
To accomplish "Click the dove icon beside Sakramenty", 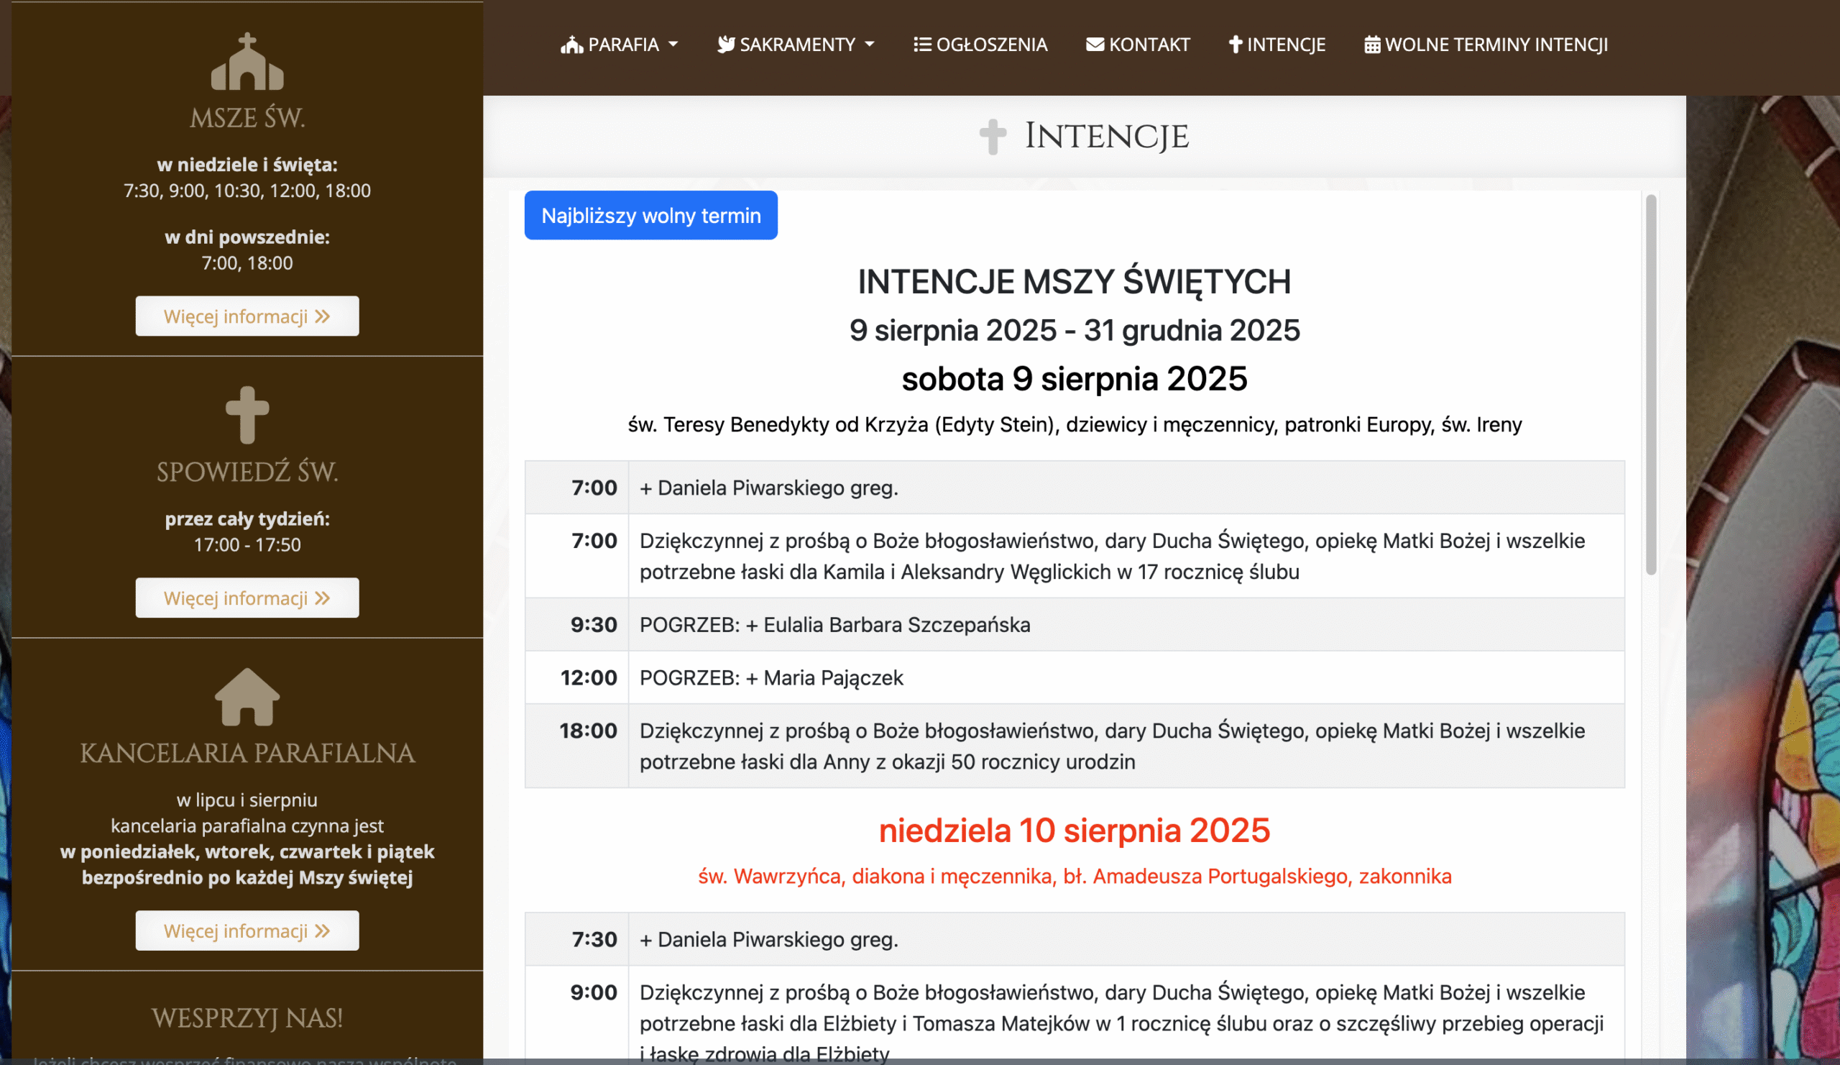I will (726, 45).
